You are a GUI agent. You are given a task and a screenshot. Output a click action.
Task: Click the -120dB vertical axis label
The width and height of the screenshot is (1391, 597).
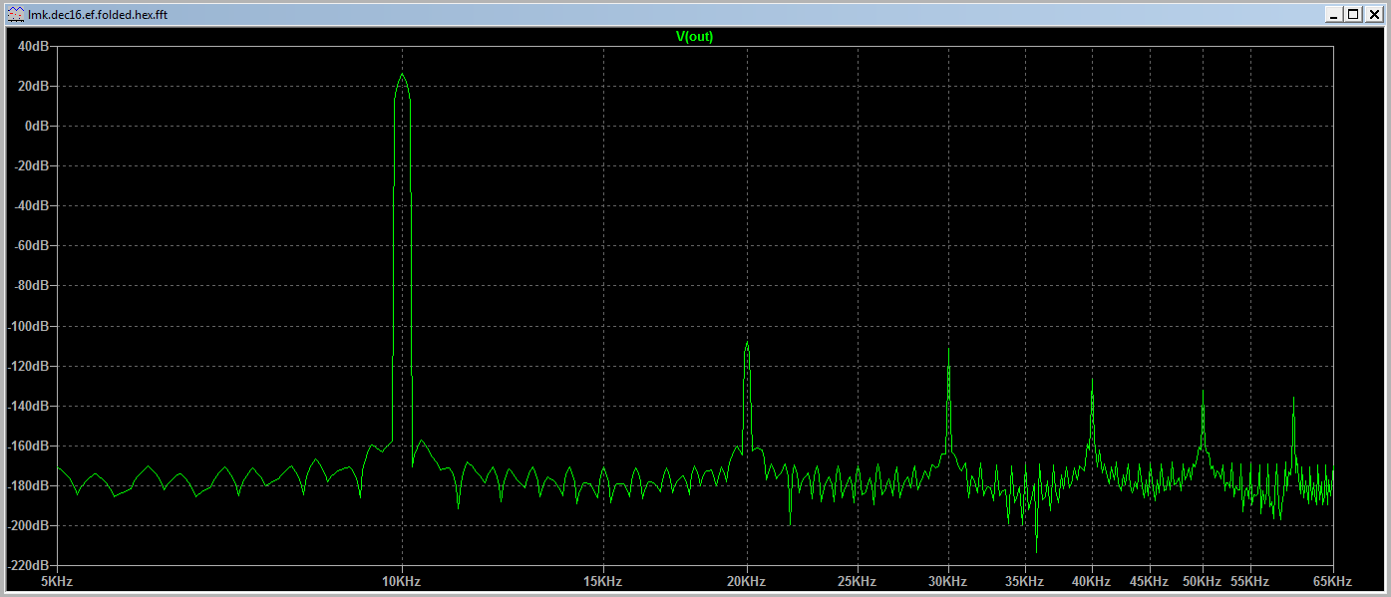[x=29, y=366]
